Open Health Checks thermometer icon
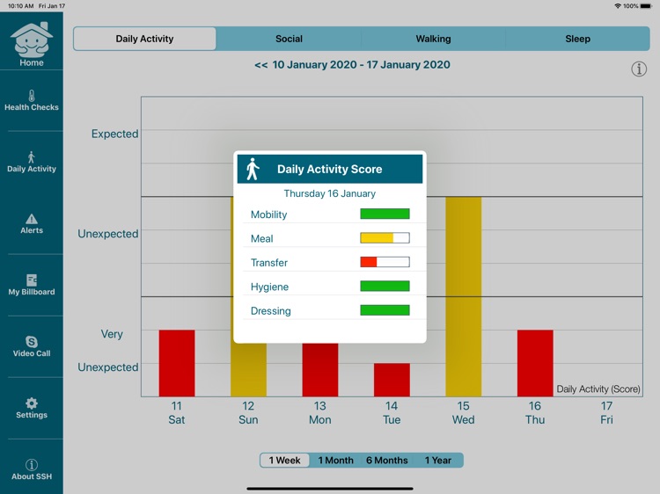 [32, 96]
